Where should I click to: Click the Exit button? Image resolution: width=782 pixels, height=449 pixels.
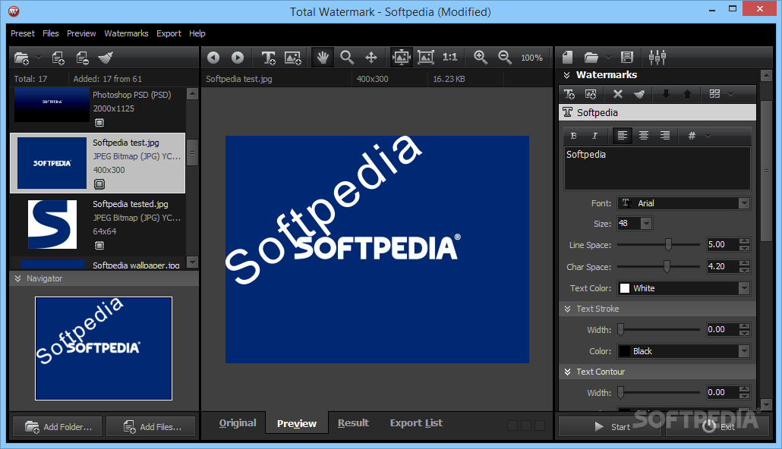pyautogui.click(x=717, y=426)
